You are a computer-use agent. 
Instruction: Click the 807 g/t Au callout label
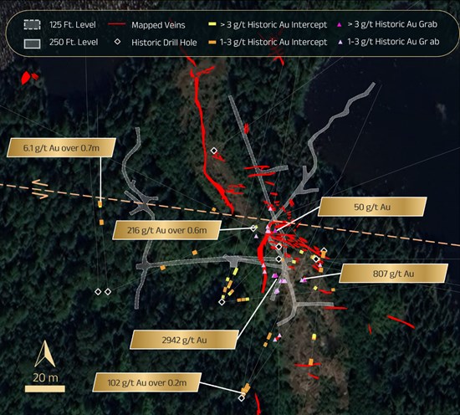click(x=393, y=274)
